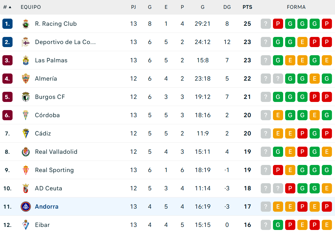Sort by PJ matches played header

point(134,7)
